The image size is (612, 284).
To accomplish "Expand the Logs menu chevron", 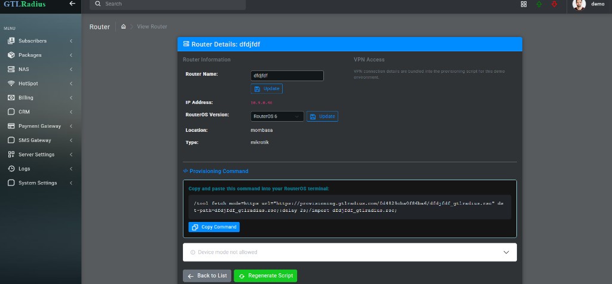I will (71, 169).
